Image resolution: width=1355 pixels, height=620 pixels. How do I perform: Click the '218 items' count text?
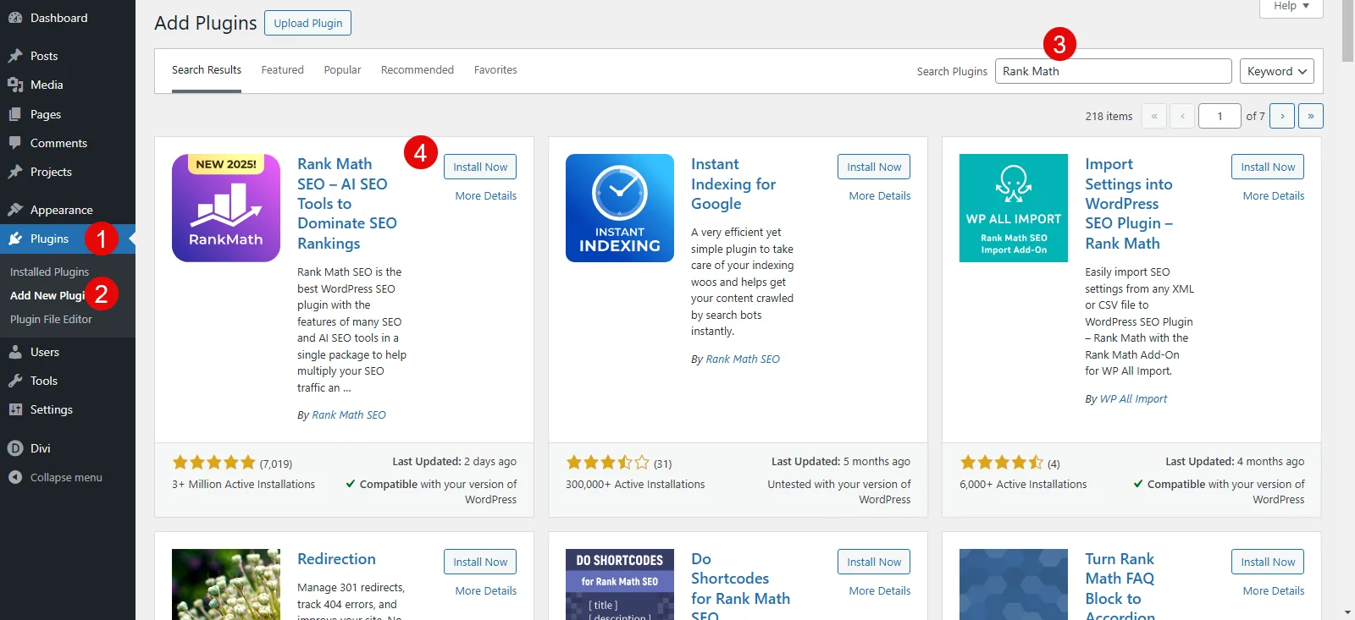coord(1109,116)
